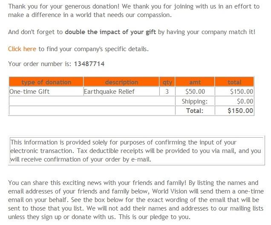This screenshot has width=271, height=225.
Task: Select the $0.00 shipping value
Action: tap(245, 101)
